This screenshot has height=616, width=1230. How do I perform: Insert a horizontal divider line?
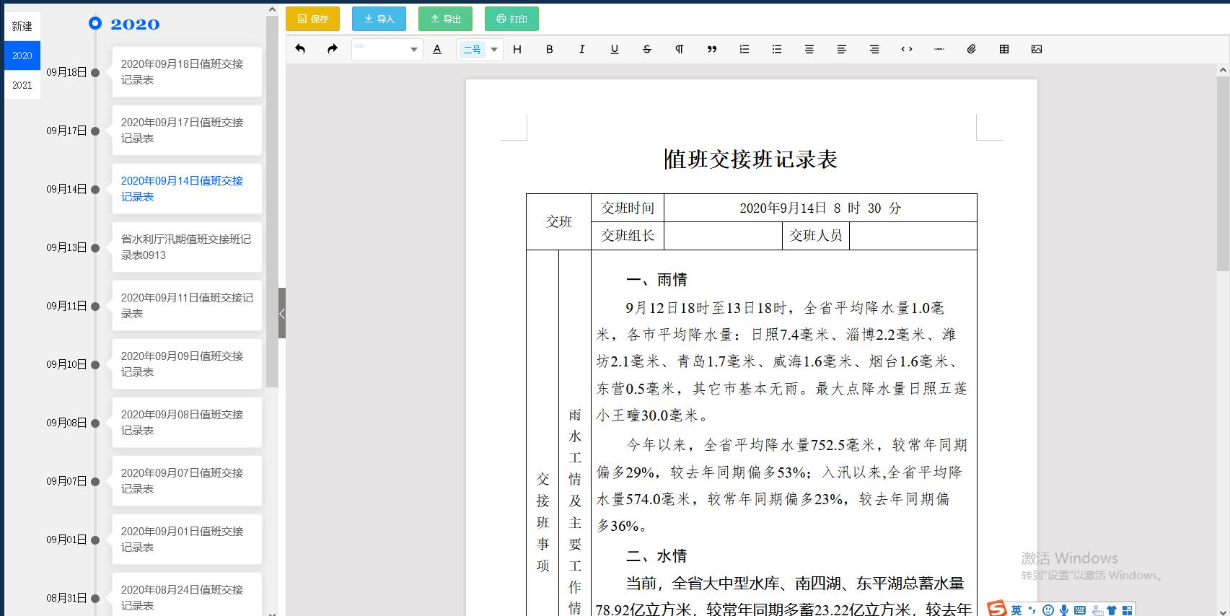pyautogui.click(x=939, y=49)
